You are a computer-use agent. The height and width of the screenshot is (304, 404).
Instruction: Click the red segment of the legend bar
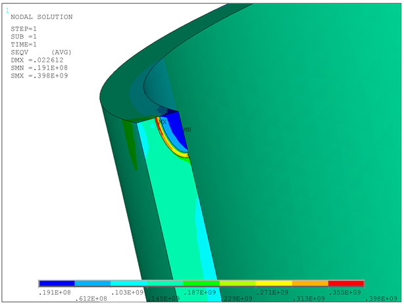click(x=345, y=284)
